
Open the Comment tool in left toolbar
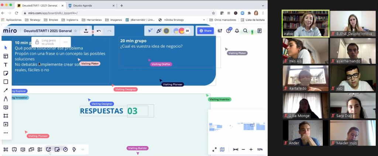coord(6,107)
